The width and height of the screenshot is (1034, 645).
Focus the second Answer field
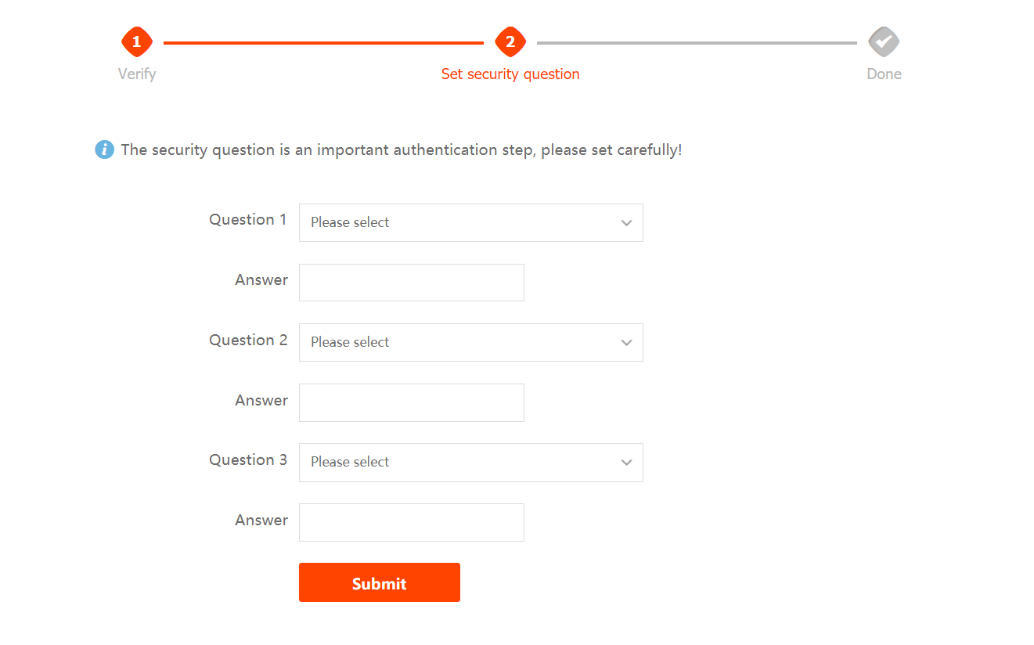(412, 402)
